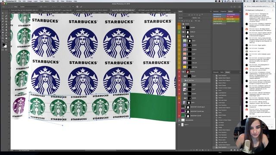Select the Brush tool
The height and width of the screenshot is (155, 276).
[x=3, y=25]
